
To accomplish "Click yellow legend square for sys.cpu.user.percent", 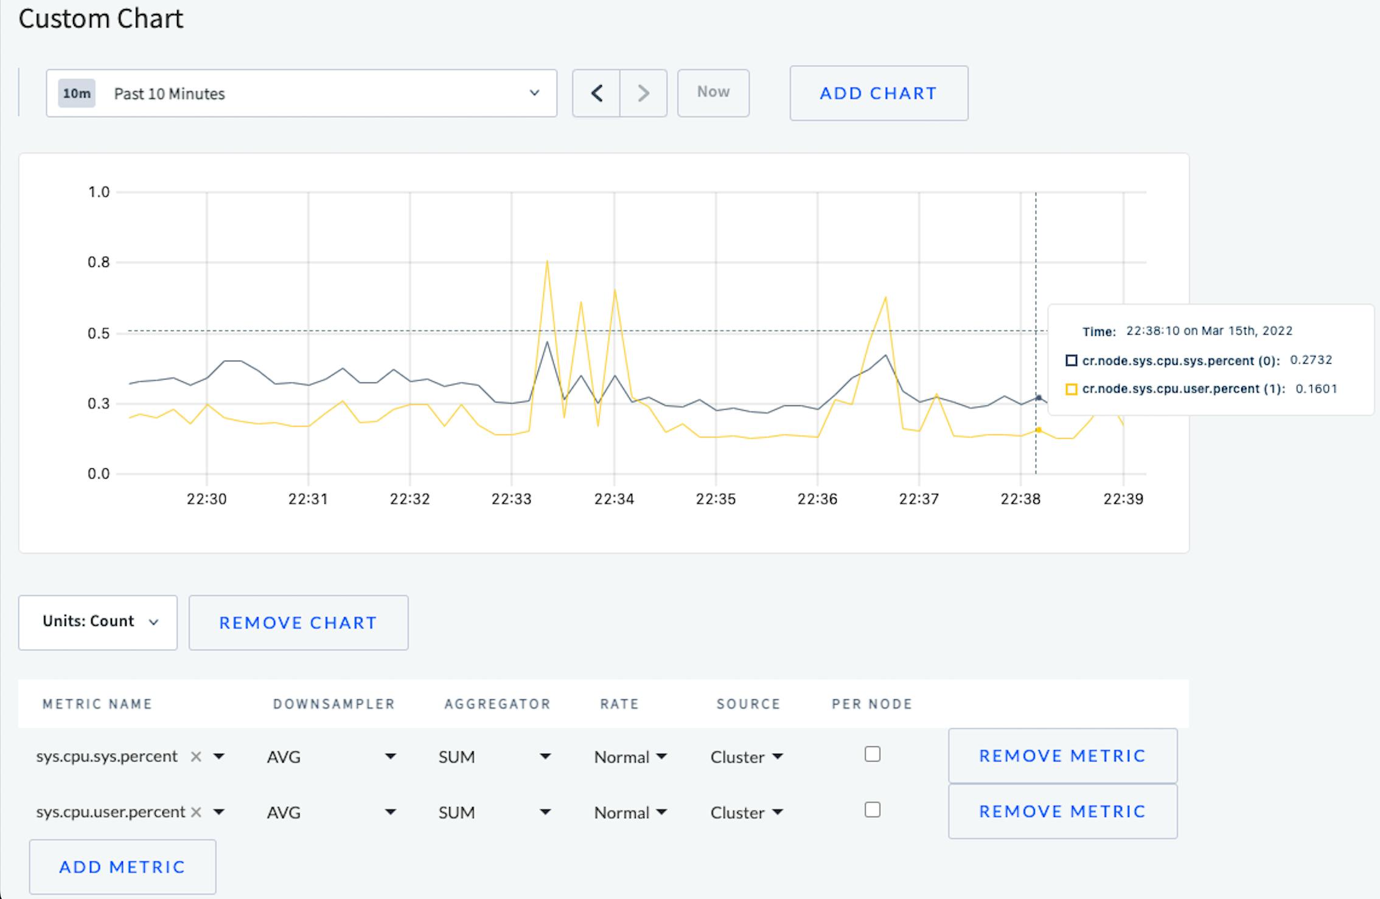I will pos(1071,389).
